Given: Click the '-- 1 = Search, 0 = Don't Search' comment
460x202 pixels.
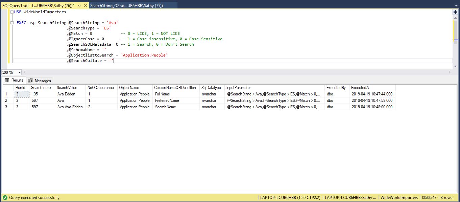Looking at the screenshot, I should (x=157, y=44).
